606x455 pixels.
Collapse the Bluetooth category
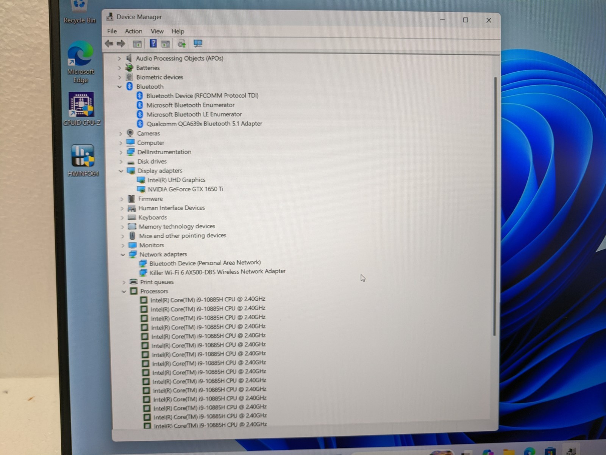coord(120,86)
